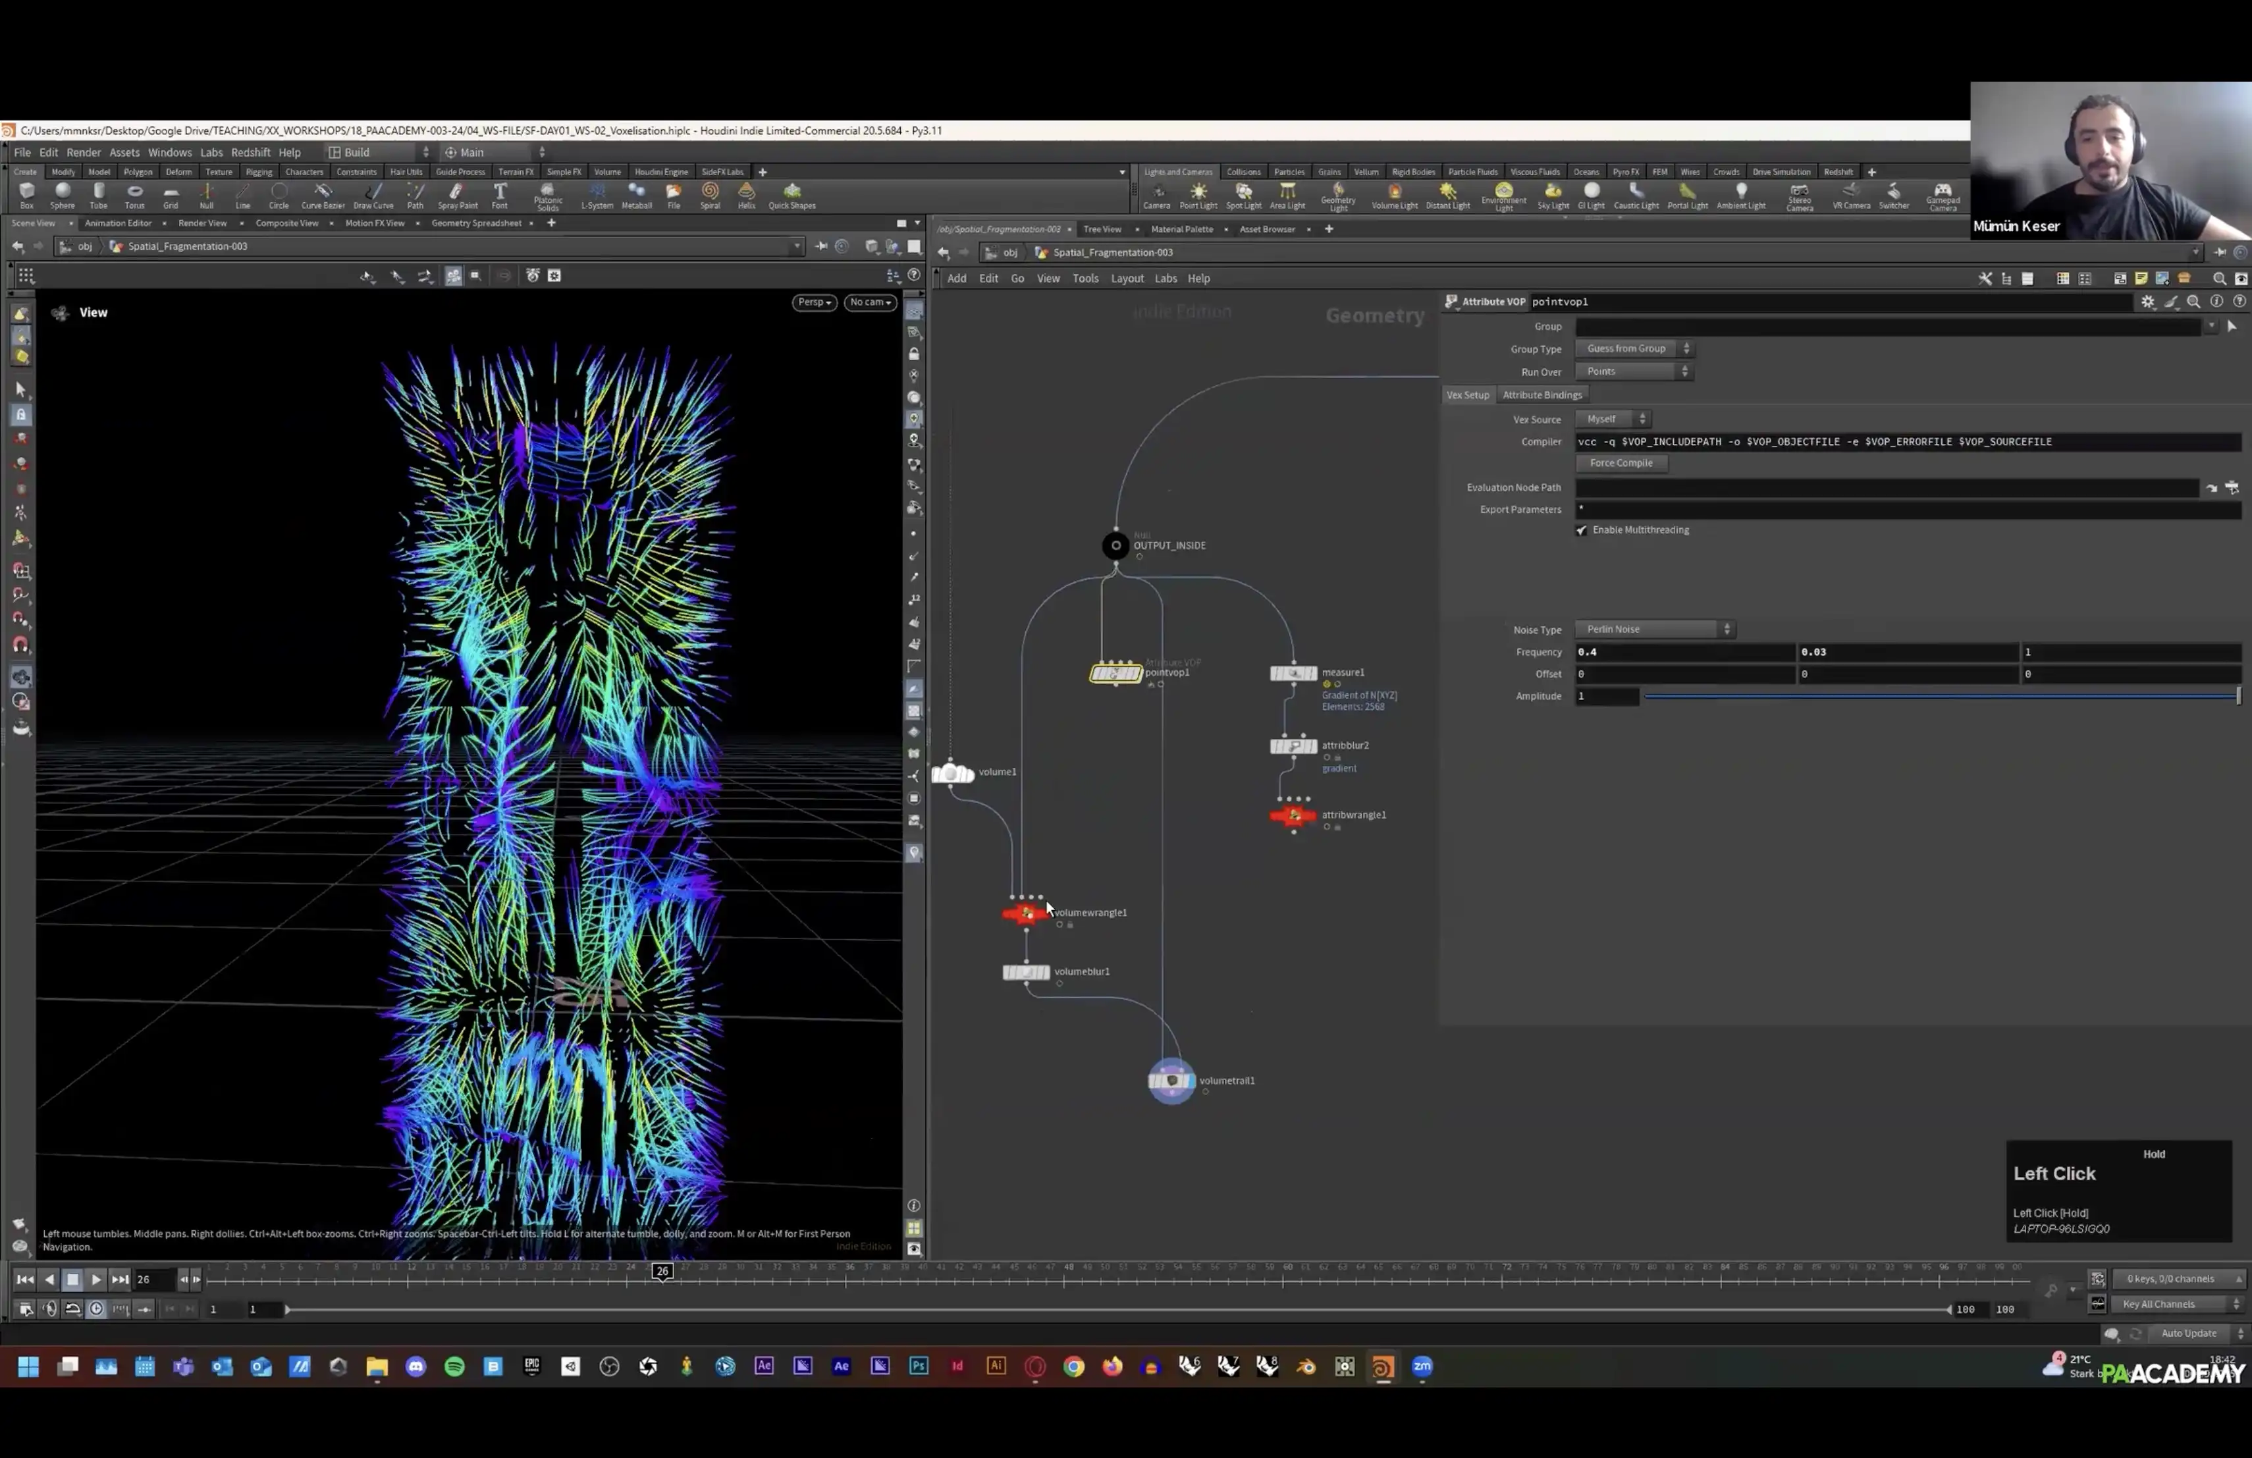Open the Run Over dropdown

[1634, 372]
